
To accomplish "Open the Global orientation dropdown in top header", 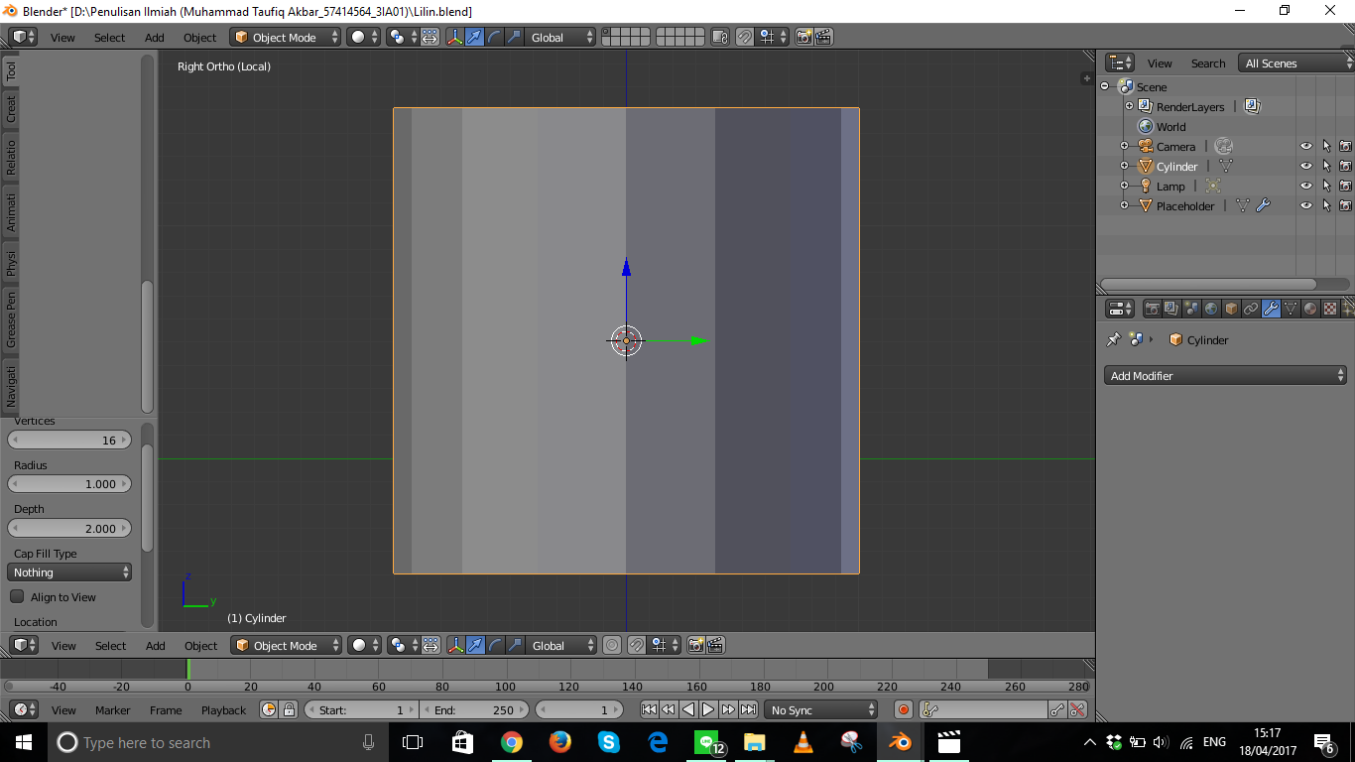I will [x=561, y=37].
